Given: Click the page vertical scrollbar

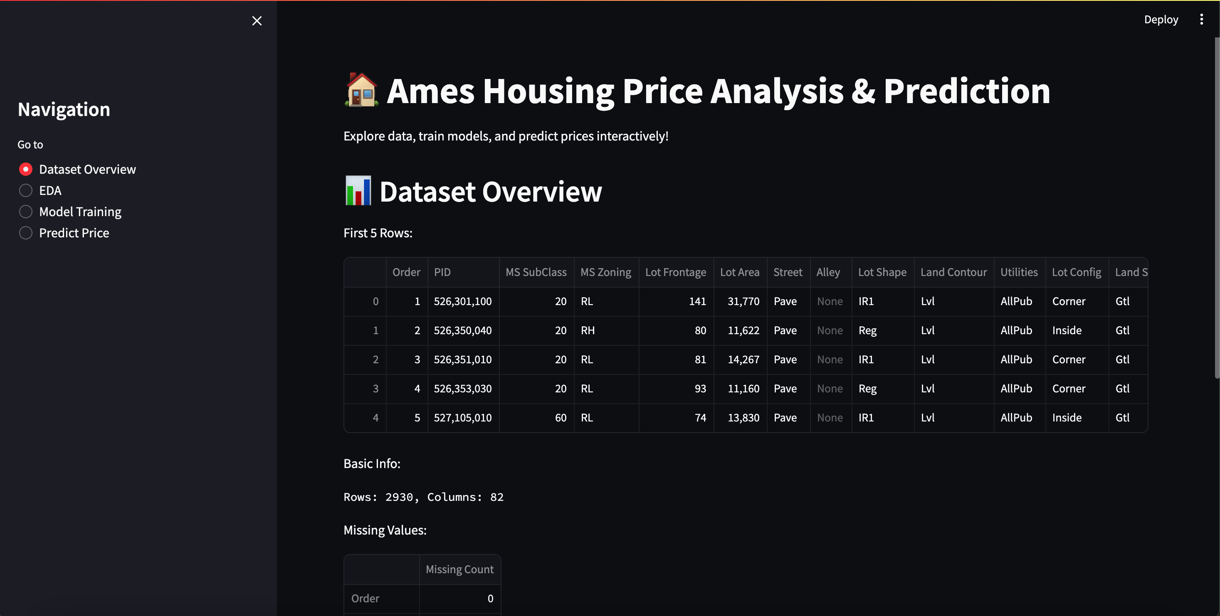Looking at the screenshot, I should [1216, 208].
